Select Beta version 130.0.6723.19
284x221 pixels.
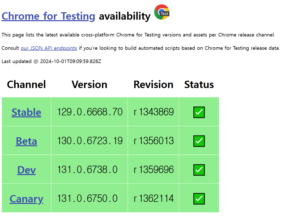pyautogui.click(x=90, y=141)
